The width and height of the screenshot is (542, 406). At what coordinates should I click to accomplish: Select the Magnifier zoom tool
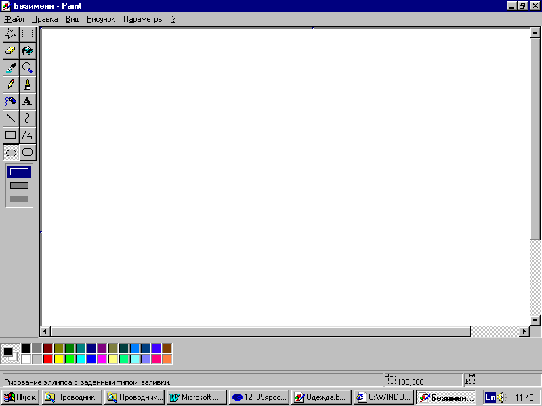click(28, 68)
